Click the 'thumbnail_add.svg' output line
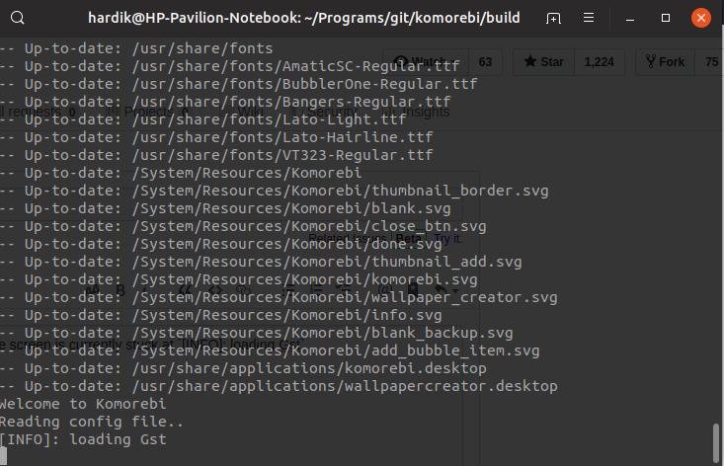 261,262
